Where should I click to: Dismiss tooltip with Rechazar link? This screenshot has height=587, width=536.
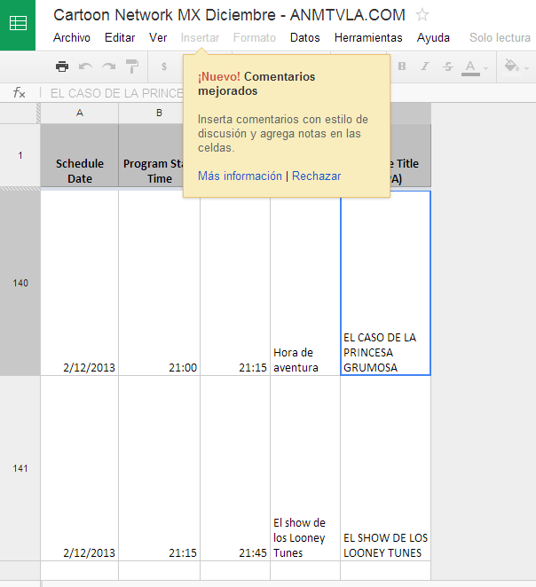(317, 176)
